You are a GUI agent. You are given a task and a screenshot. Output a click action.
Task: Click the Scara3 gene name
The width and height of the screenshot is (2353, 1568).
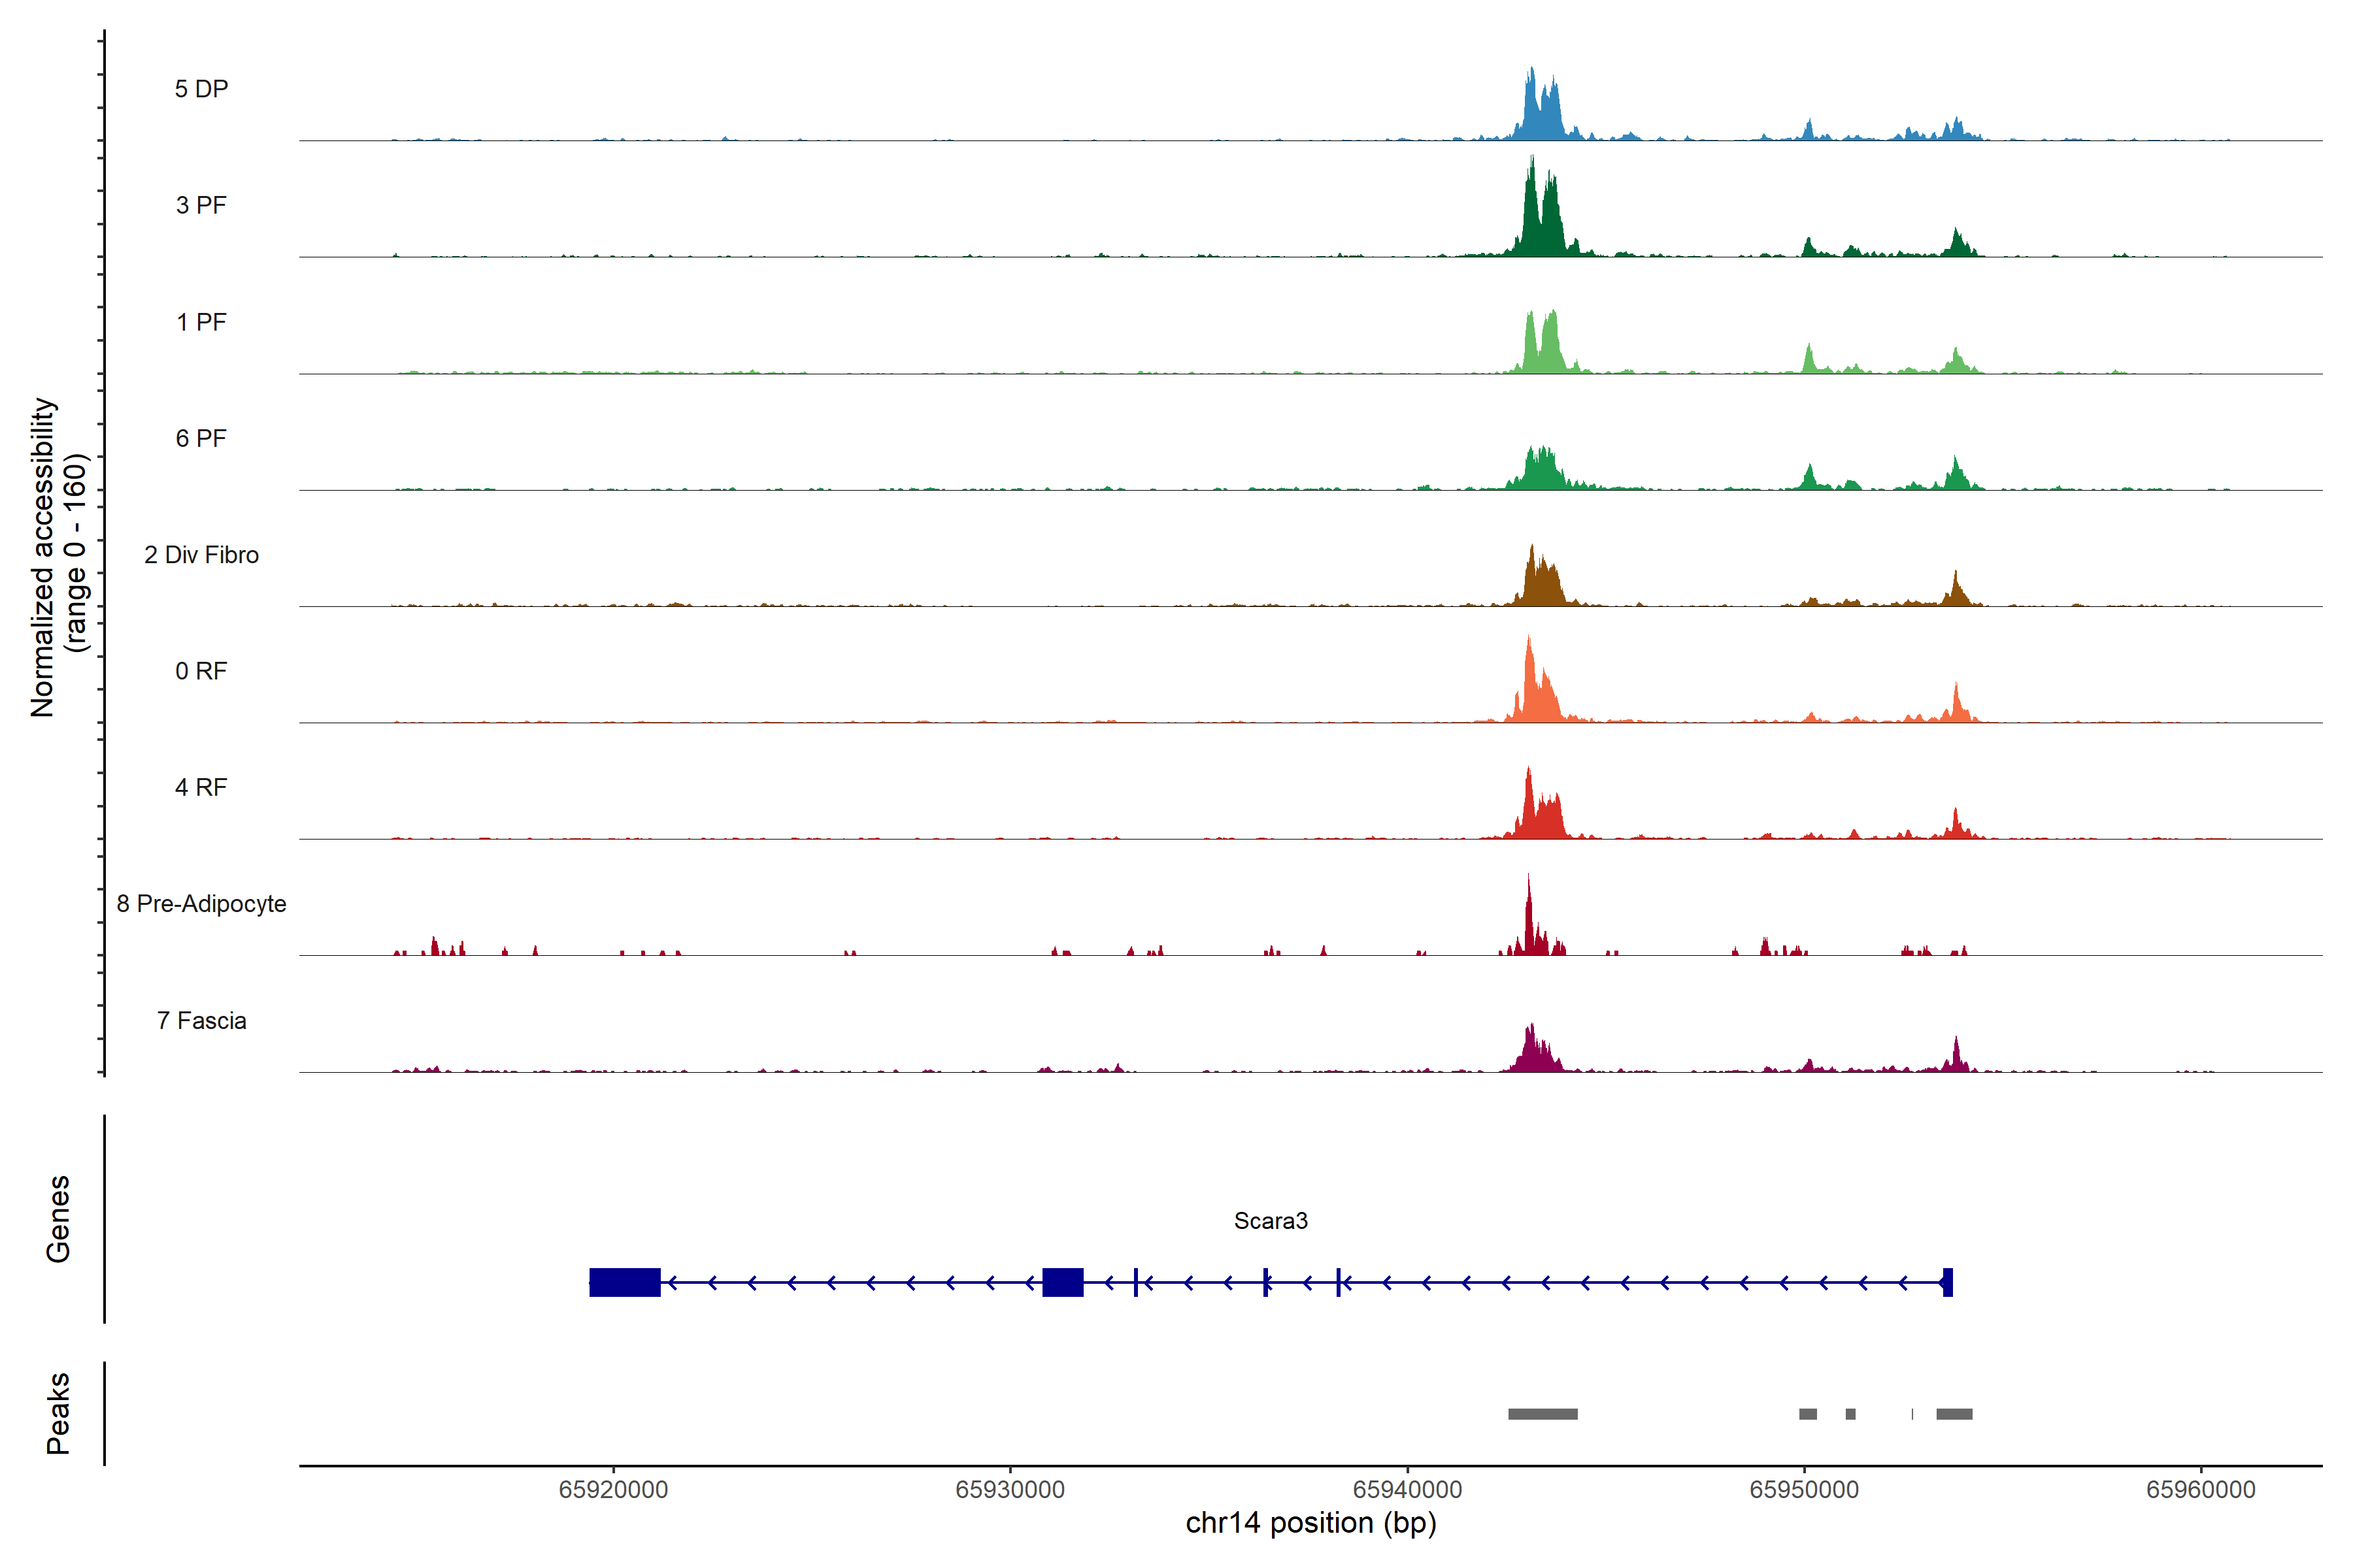[x=1271, y=1221]
